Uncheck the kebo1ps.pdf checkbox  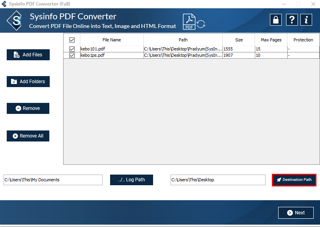[72, 56]
